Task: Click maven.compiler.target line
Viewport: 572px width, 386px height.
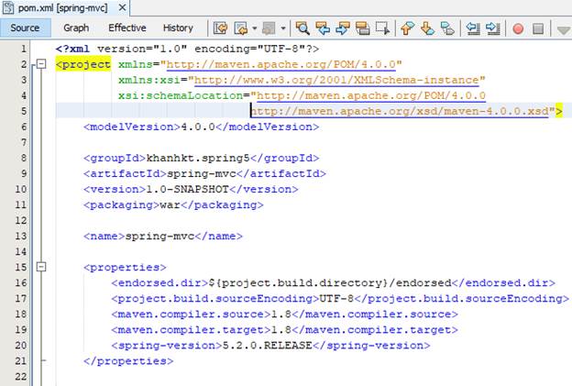Action: tap(284, 330)
